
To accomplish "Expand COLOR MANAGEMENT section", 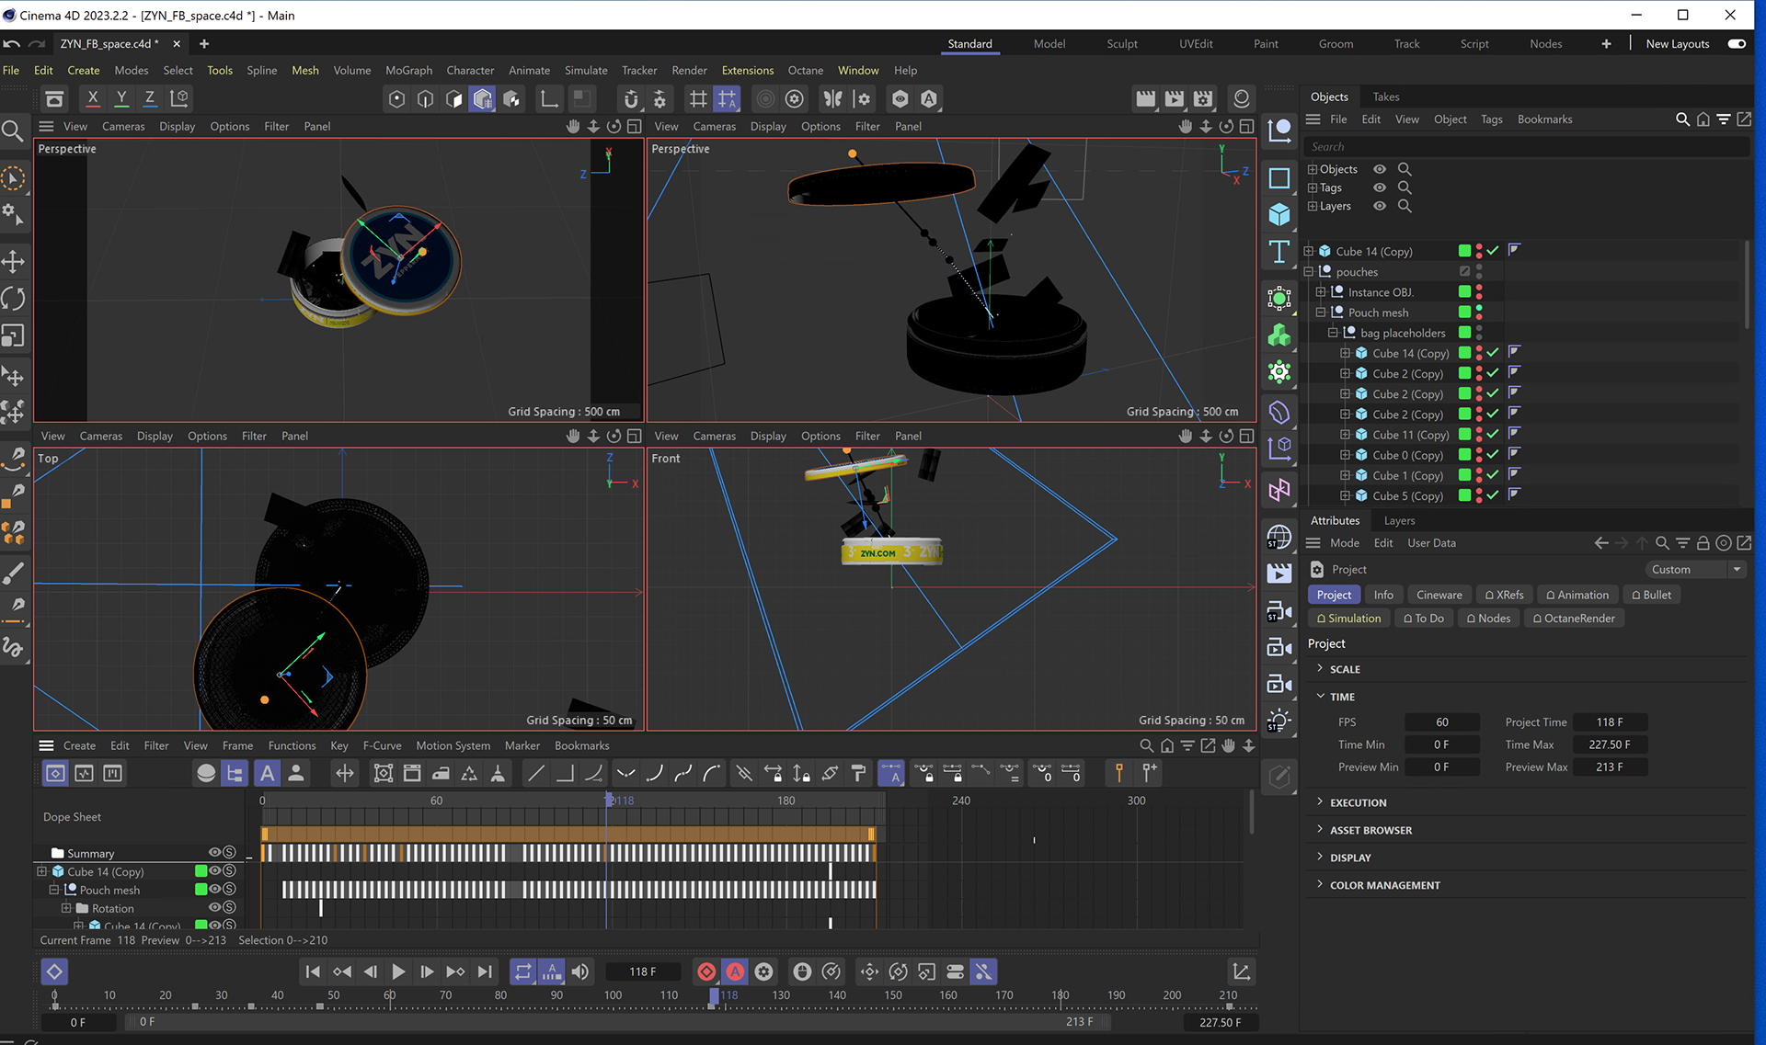I will (x=1320, y=884).
